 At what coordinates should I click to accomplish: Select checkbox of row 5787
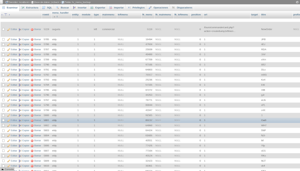click(x=3, y=49)
